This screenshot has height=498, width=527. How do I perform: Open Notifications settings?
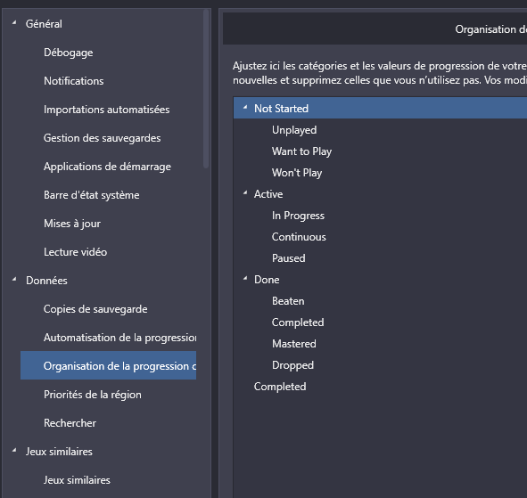74,81
